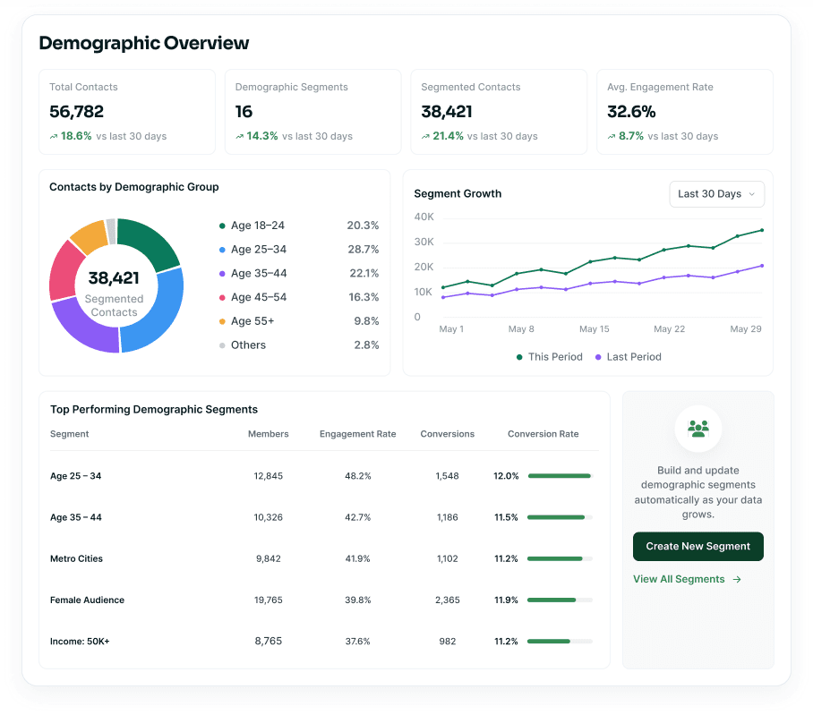The image size is (813, 715).
Task: Sort by the Members column header
Action: pyautogui.click(x=268, y=434)
